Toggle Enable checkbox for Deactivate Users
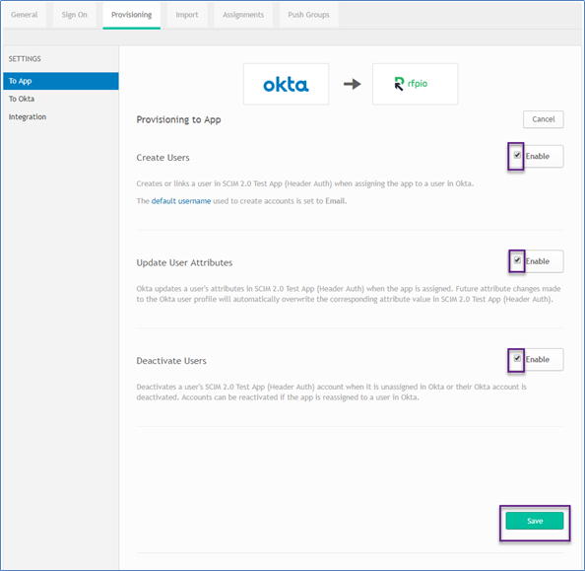 click(x=517, y=358)
